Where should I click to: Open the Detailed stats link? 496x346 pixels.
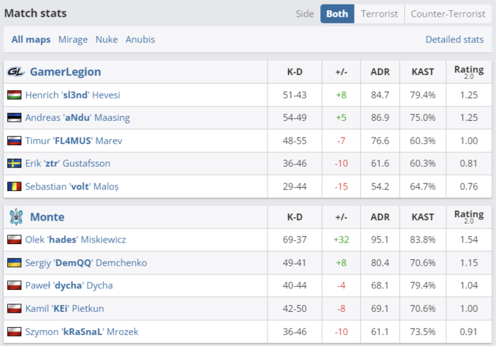pos(454,39)
